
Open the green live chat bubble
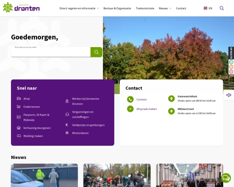point(226,178)
